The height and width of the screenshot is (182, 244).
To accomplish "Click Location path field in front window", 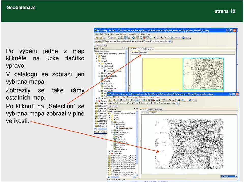I will (145, 103).
